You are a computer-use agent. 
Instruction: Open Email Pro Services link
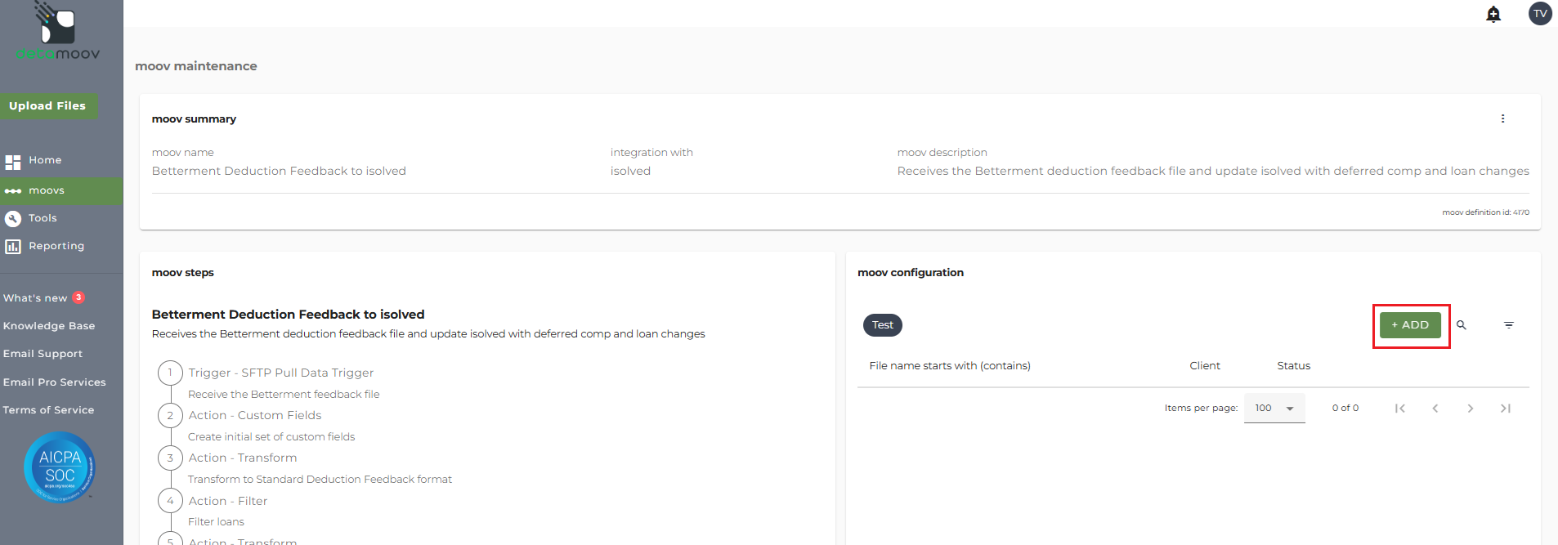click(55, 382)
